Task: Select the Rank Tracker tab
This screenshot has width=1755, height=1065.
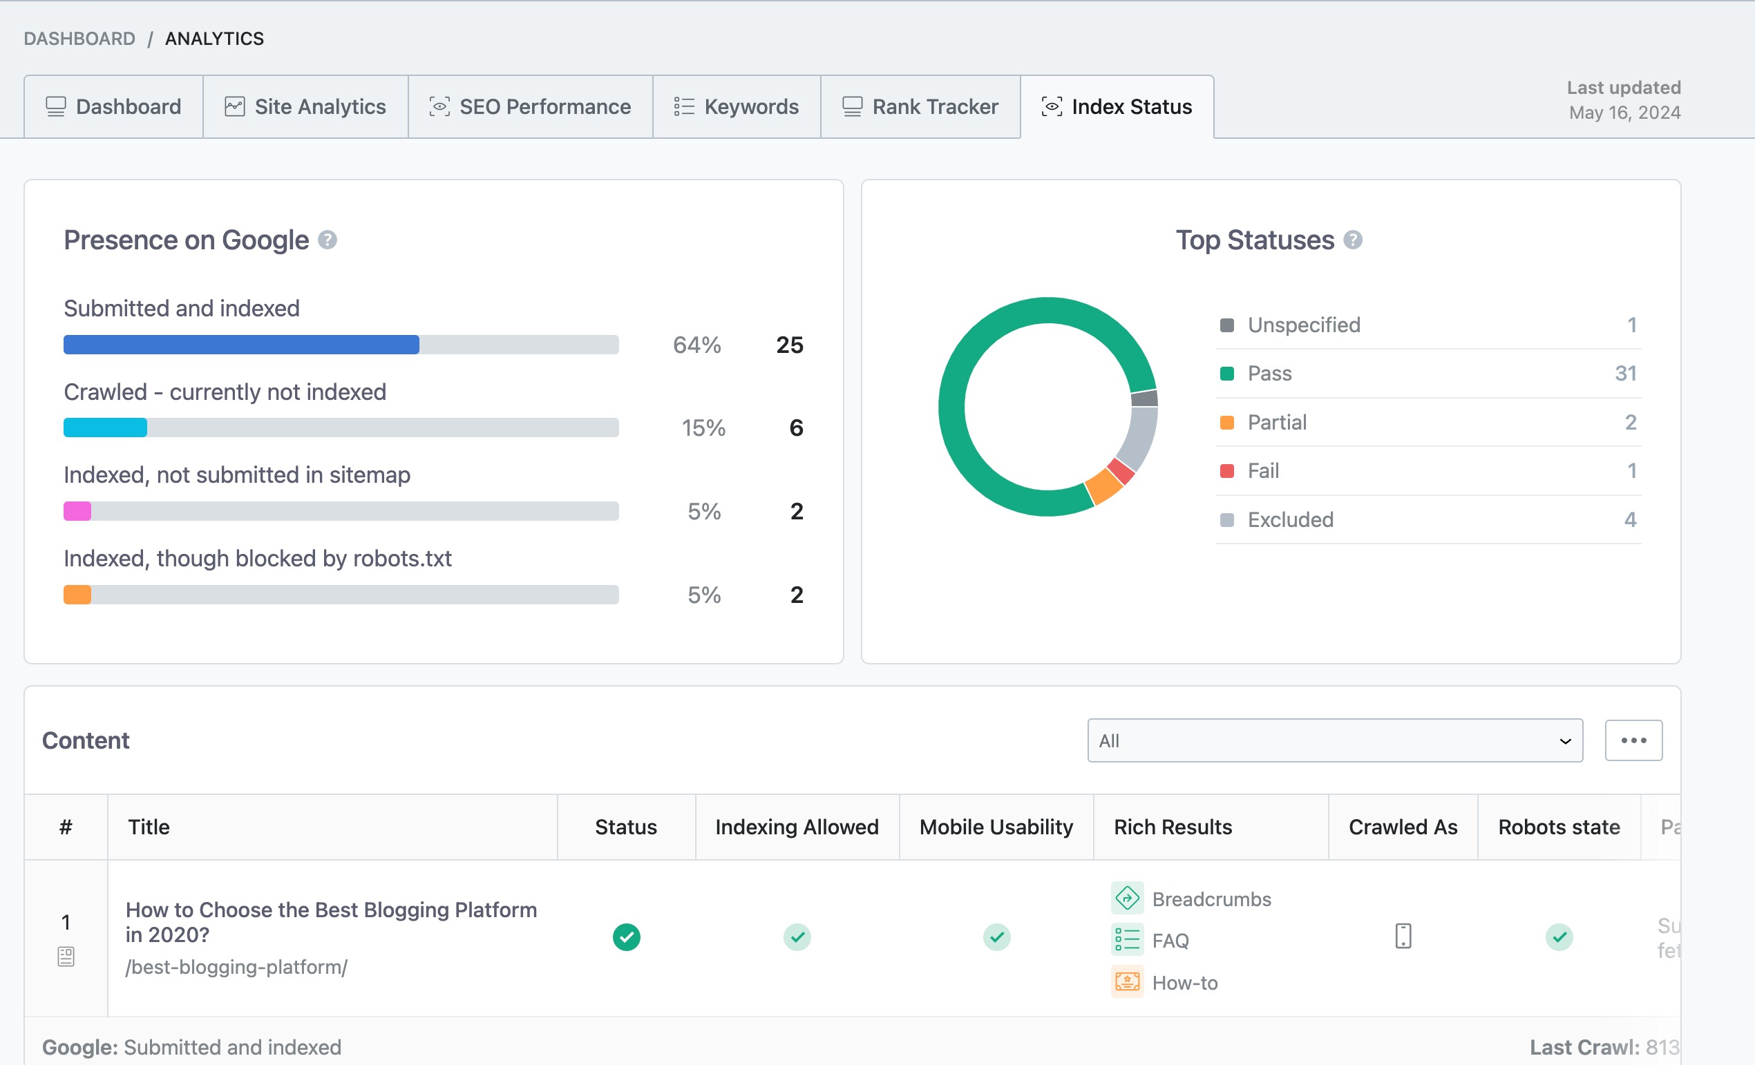Action: click(920, 107)
